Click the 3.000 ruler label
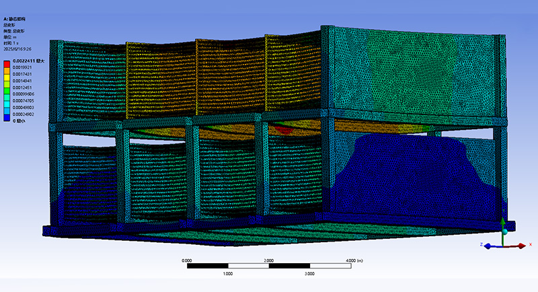 [x=309, y=274]
